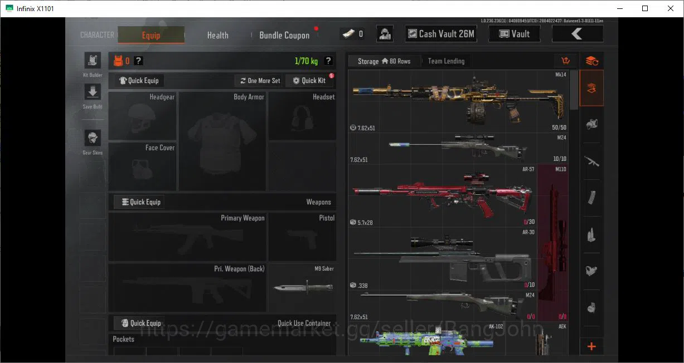684x363 pixels.
Task: Click the help icon beside armor value 0
Action: (x=138, y=61)
